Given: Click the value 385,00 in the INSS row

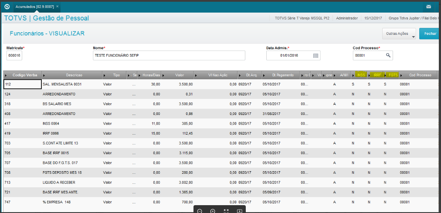Looking at the screenshot, I should tap(187, 123).
